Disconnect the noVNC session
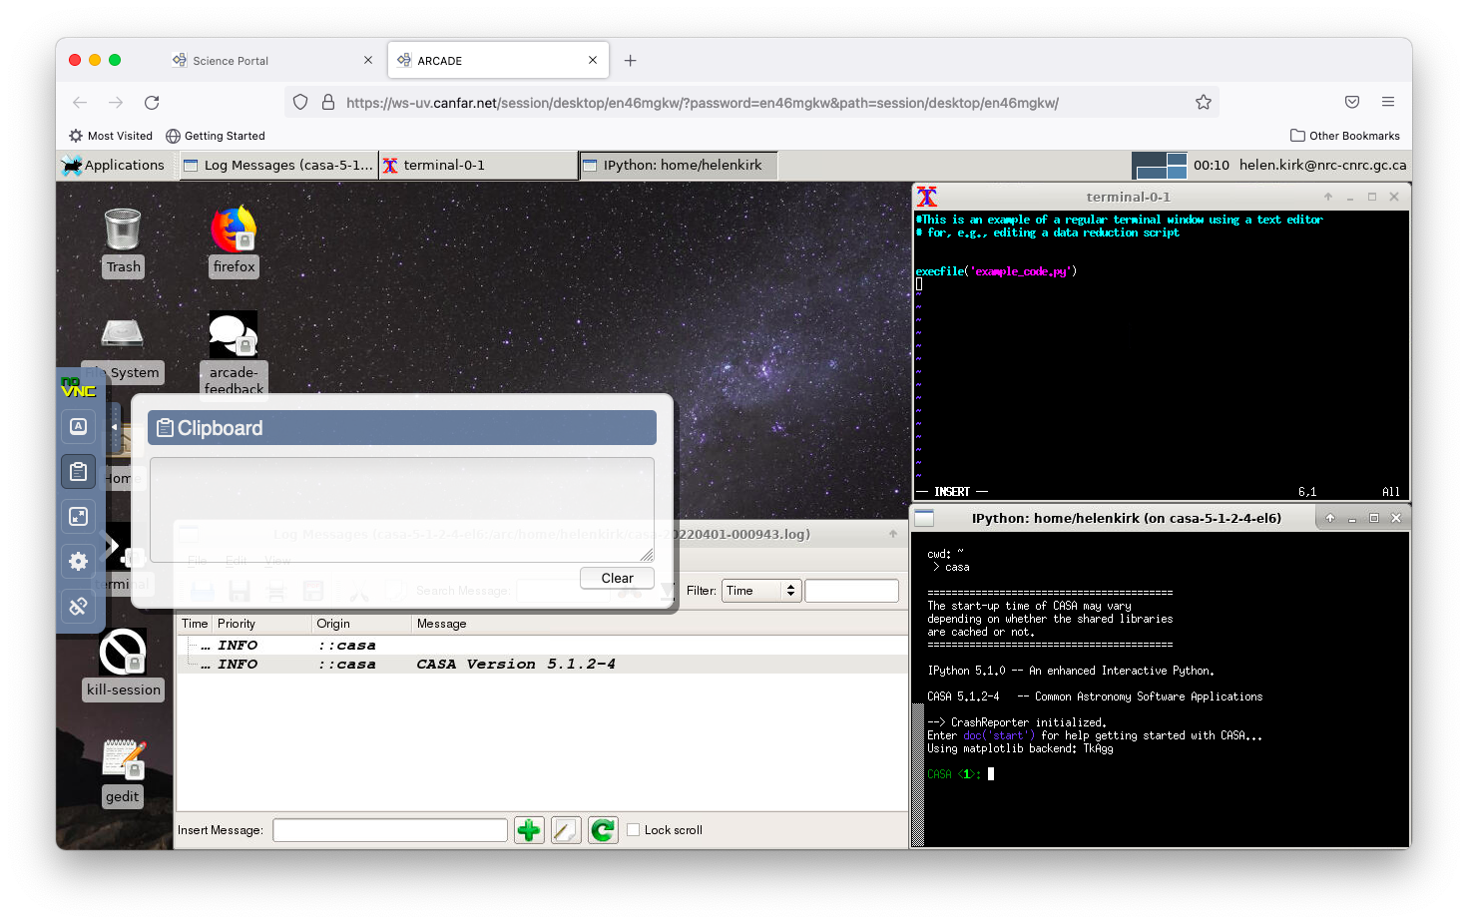The image size is (1468, 924). (79, 606)
